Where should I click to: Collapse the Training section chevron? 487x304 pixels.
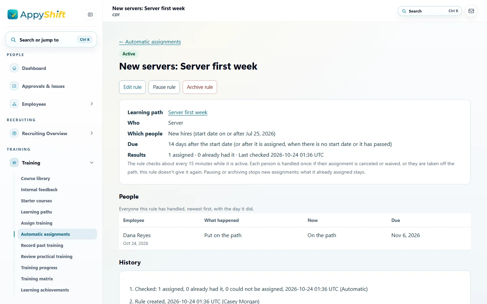point(92,163)
